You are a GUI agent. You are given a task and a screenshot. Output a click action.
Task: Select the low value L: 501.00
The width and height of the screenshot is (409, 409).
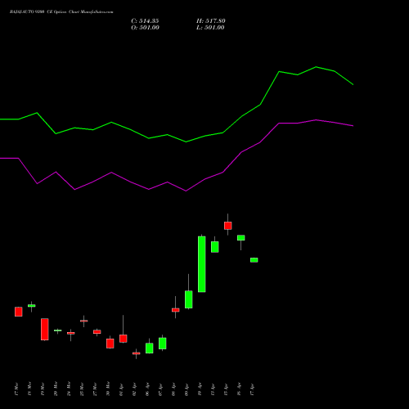(x=210, y=28)
